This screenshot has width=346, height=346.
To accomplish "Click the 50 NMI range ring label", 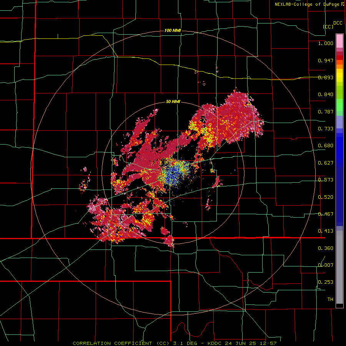I will click(173, 101).
